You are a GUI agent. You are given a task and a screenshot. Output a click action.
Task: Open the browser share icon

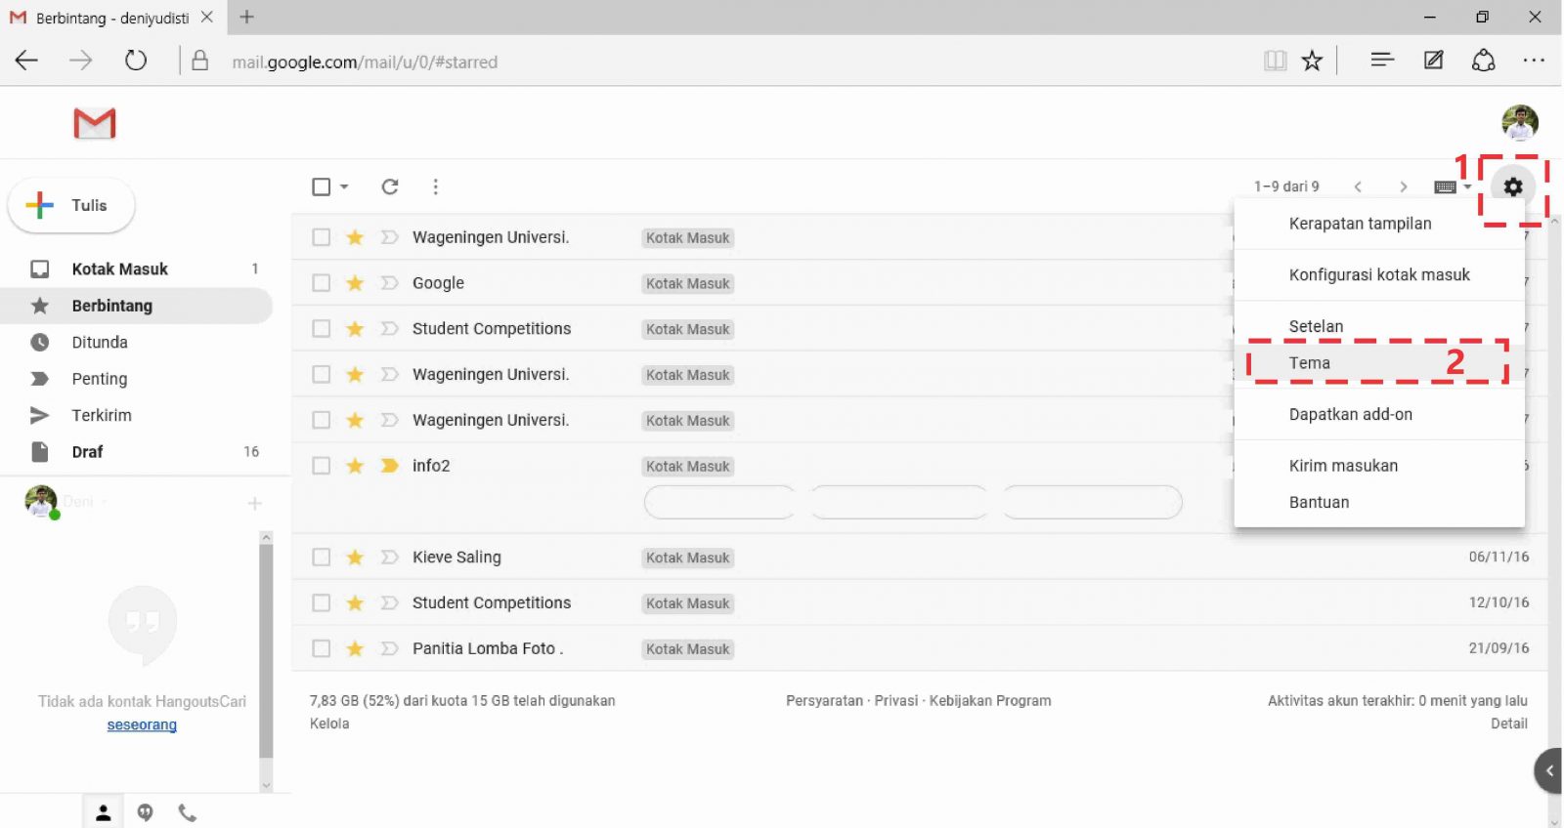click(x=1484, y=61)
